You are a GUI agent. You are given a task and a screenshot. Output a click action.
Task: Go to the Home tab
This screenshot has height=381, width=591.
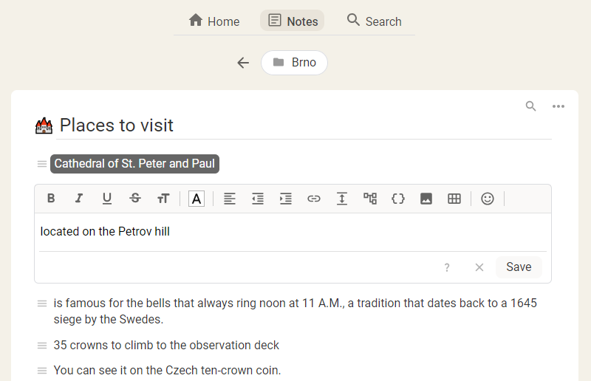pos(214,21)
